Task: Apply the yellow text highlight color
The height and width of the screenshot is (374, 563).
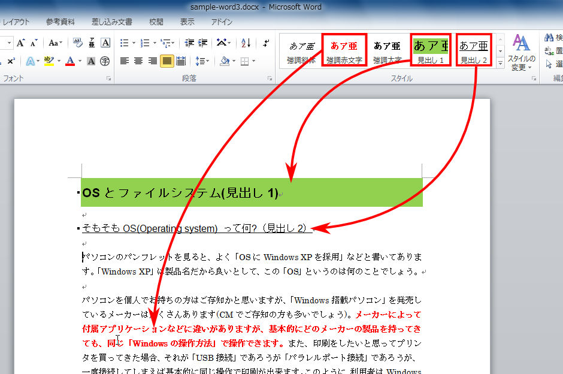Action: tap(49, 61)
